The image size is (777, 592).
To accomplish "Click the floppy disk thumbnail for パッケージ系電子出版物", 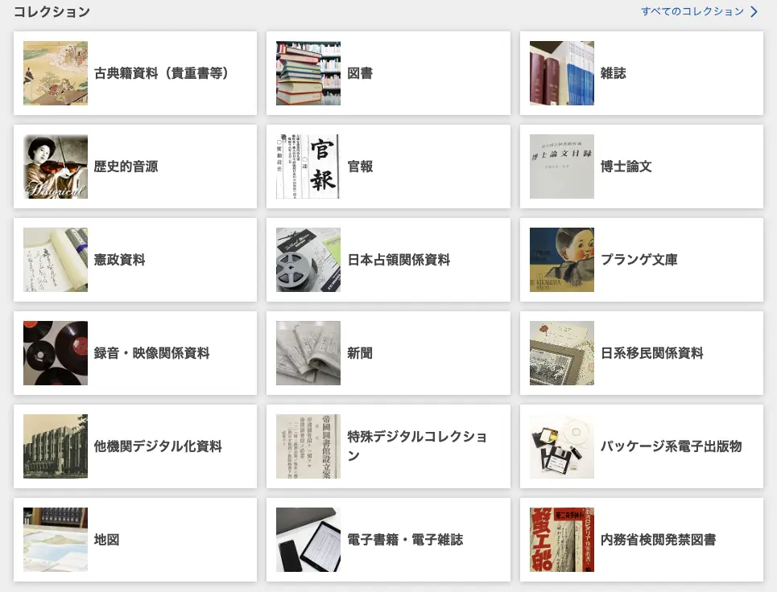I will [562, 446].
